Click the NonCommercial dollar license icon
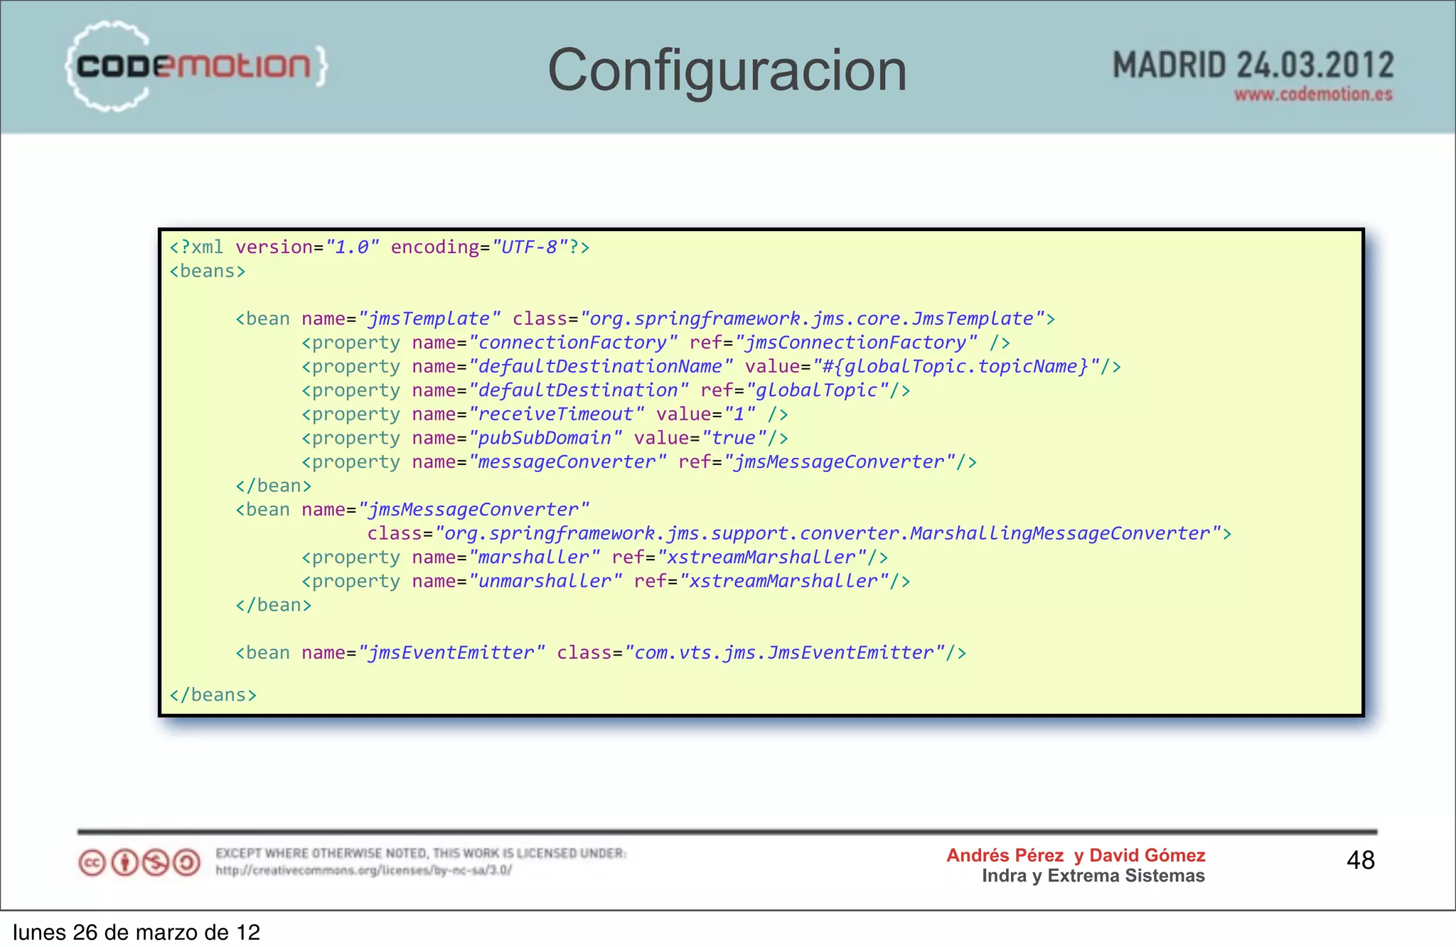The height and width of the screenshot is (947, 1456). 156,863
